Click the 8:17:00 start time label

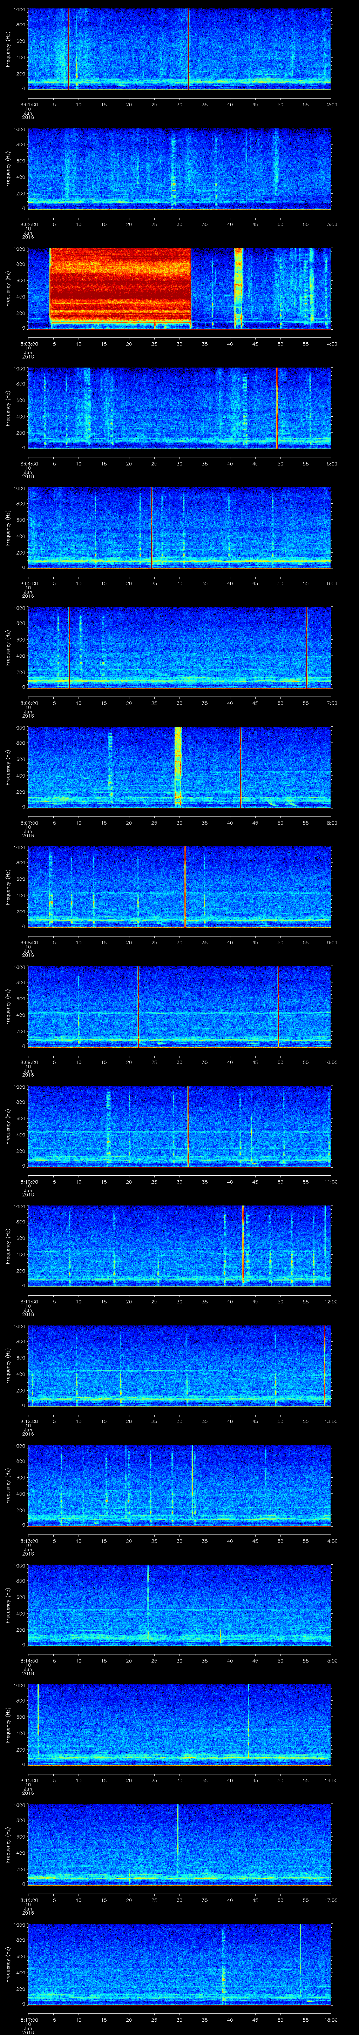coord(28,2020)
